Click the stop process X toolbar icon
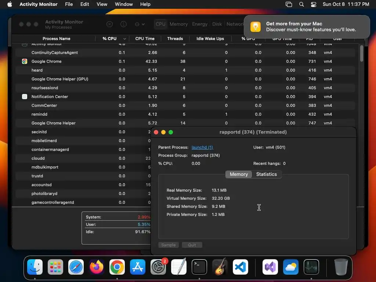Image resolution: width=376 pixels, height=282 pixels. pos(109,24)
